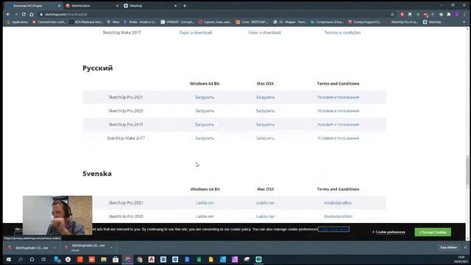Open Russian SketchUp Pro 2019 terms link
The height and width of the screenshot is (265, 471).
pos(339,124)
